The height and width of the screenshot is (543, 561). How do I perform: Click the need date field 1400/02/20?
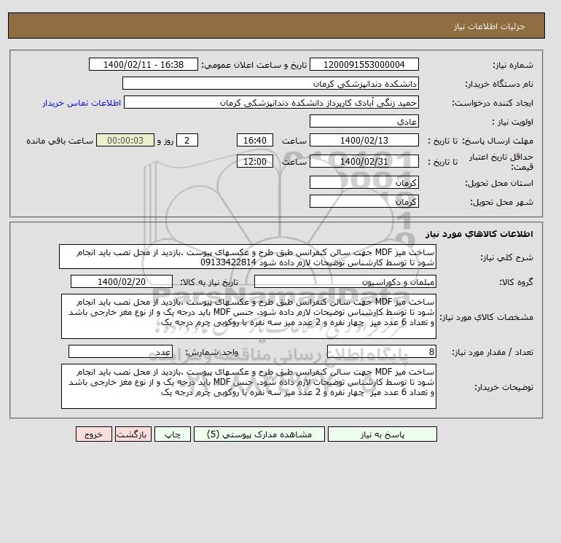tap(122, 281)
